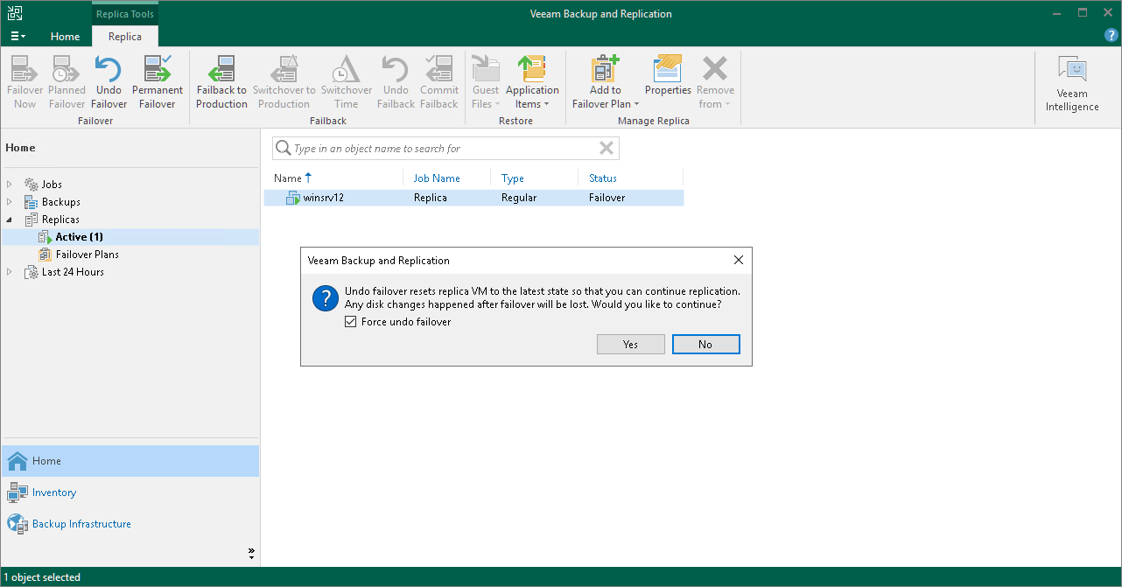Uncheck the Force undo failover checkbox
Screen dimensions: 1122x587
coord(350,321)
